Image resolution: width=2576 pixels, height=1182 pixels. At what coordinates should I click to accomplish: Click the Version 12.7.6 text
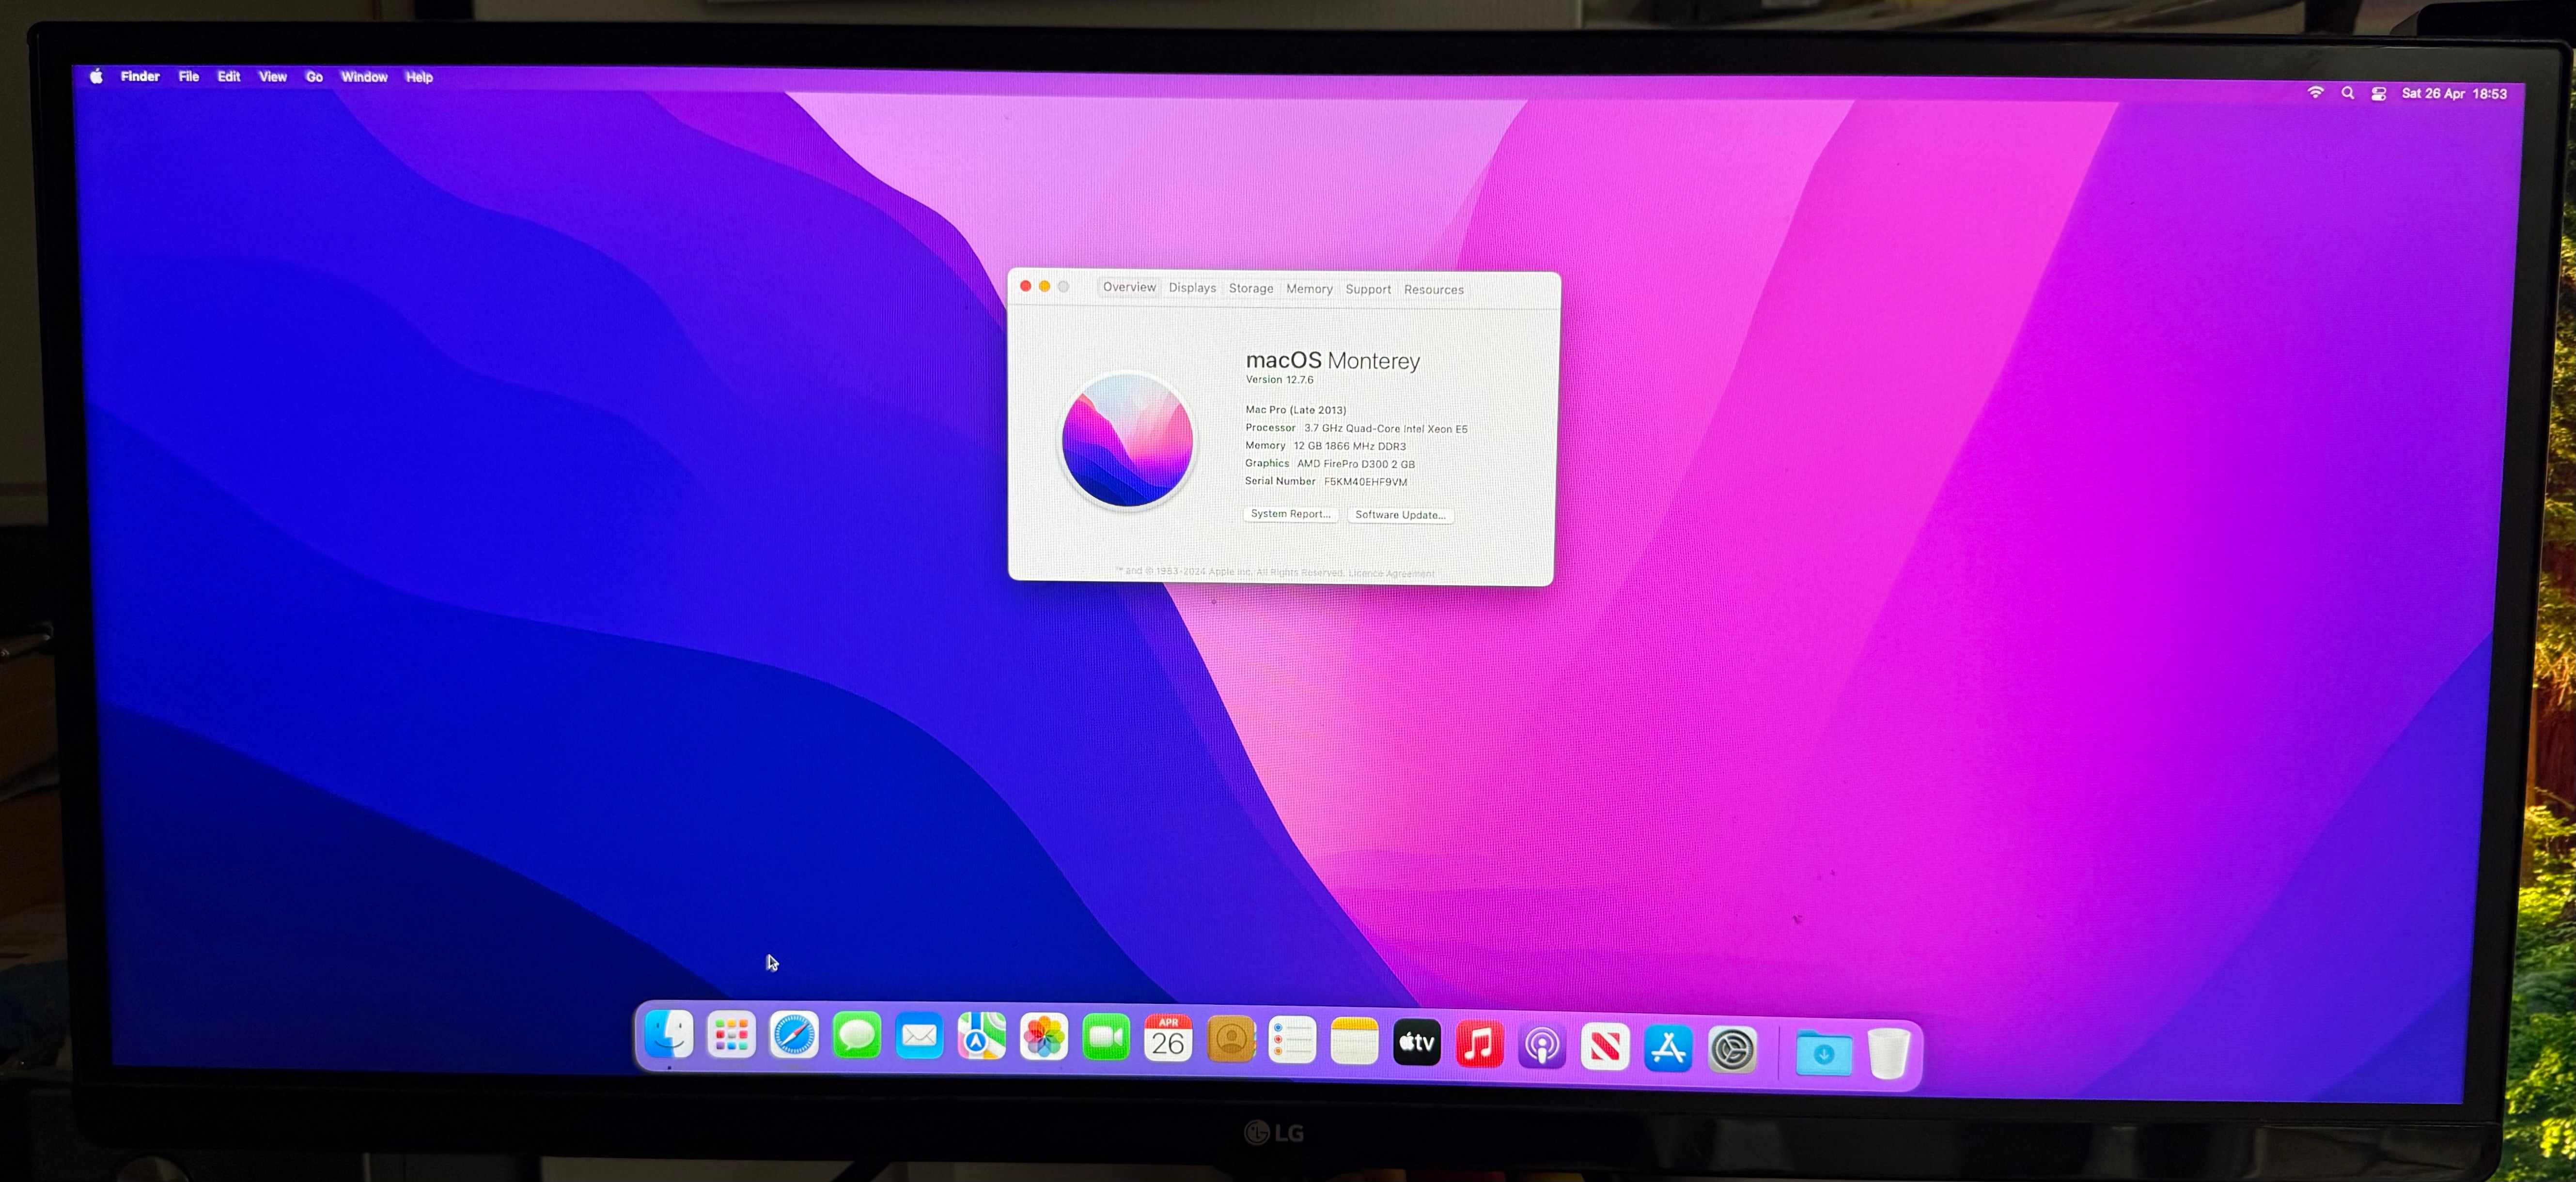point(1279,380)
